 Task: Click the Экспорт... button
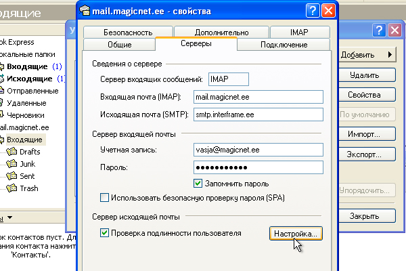[367, 154]
